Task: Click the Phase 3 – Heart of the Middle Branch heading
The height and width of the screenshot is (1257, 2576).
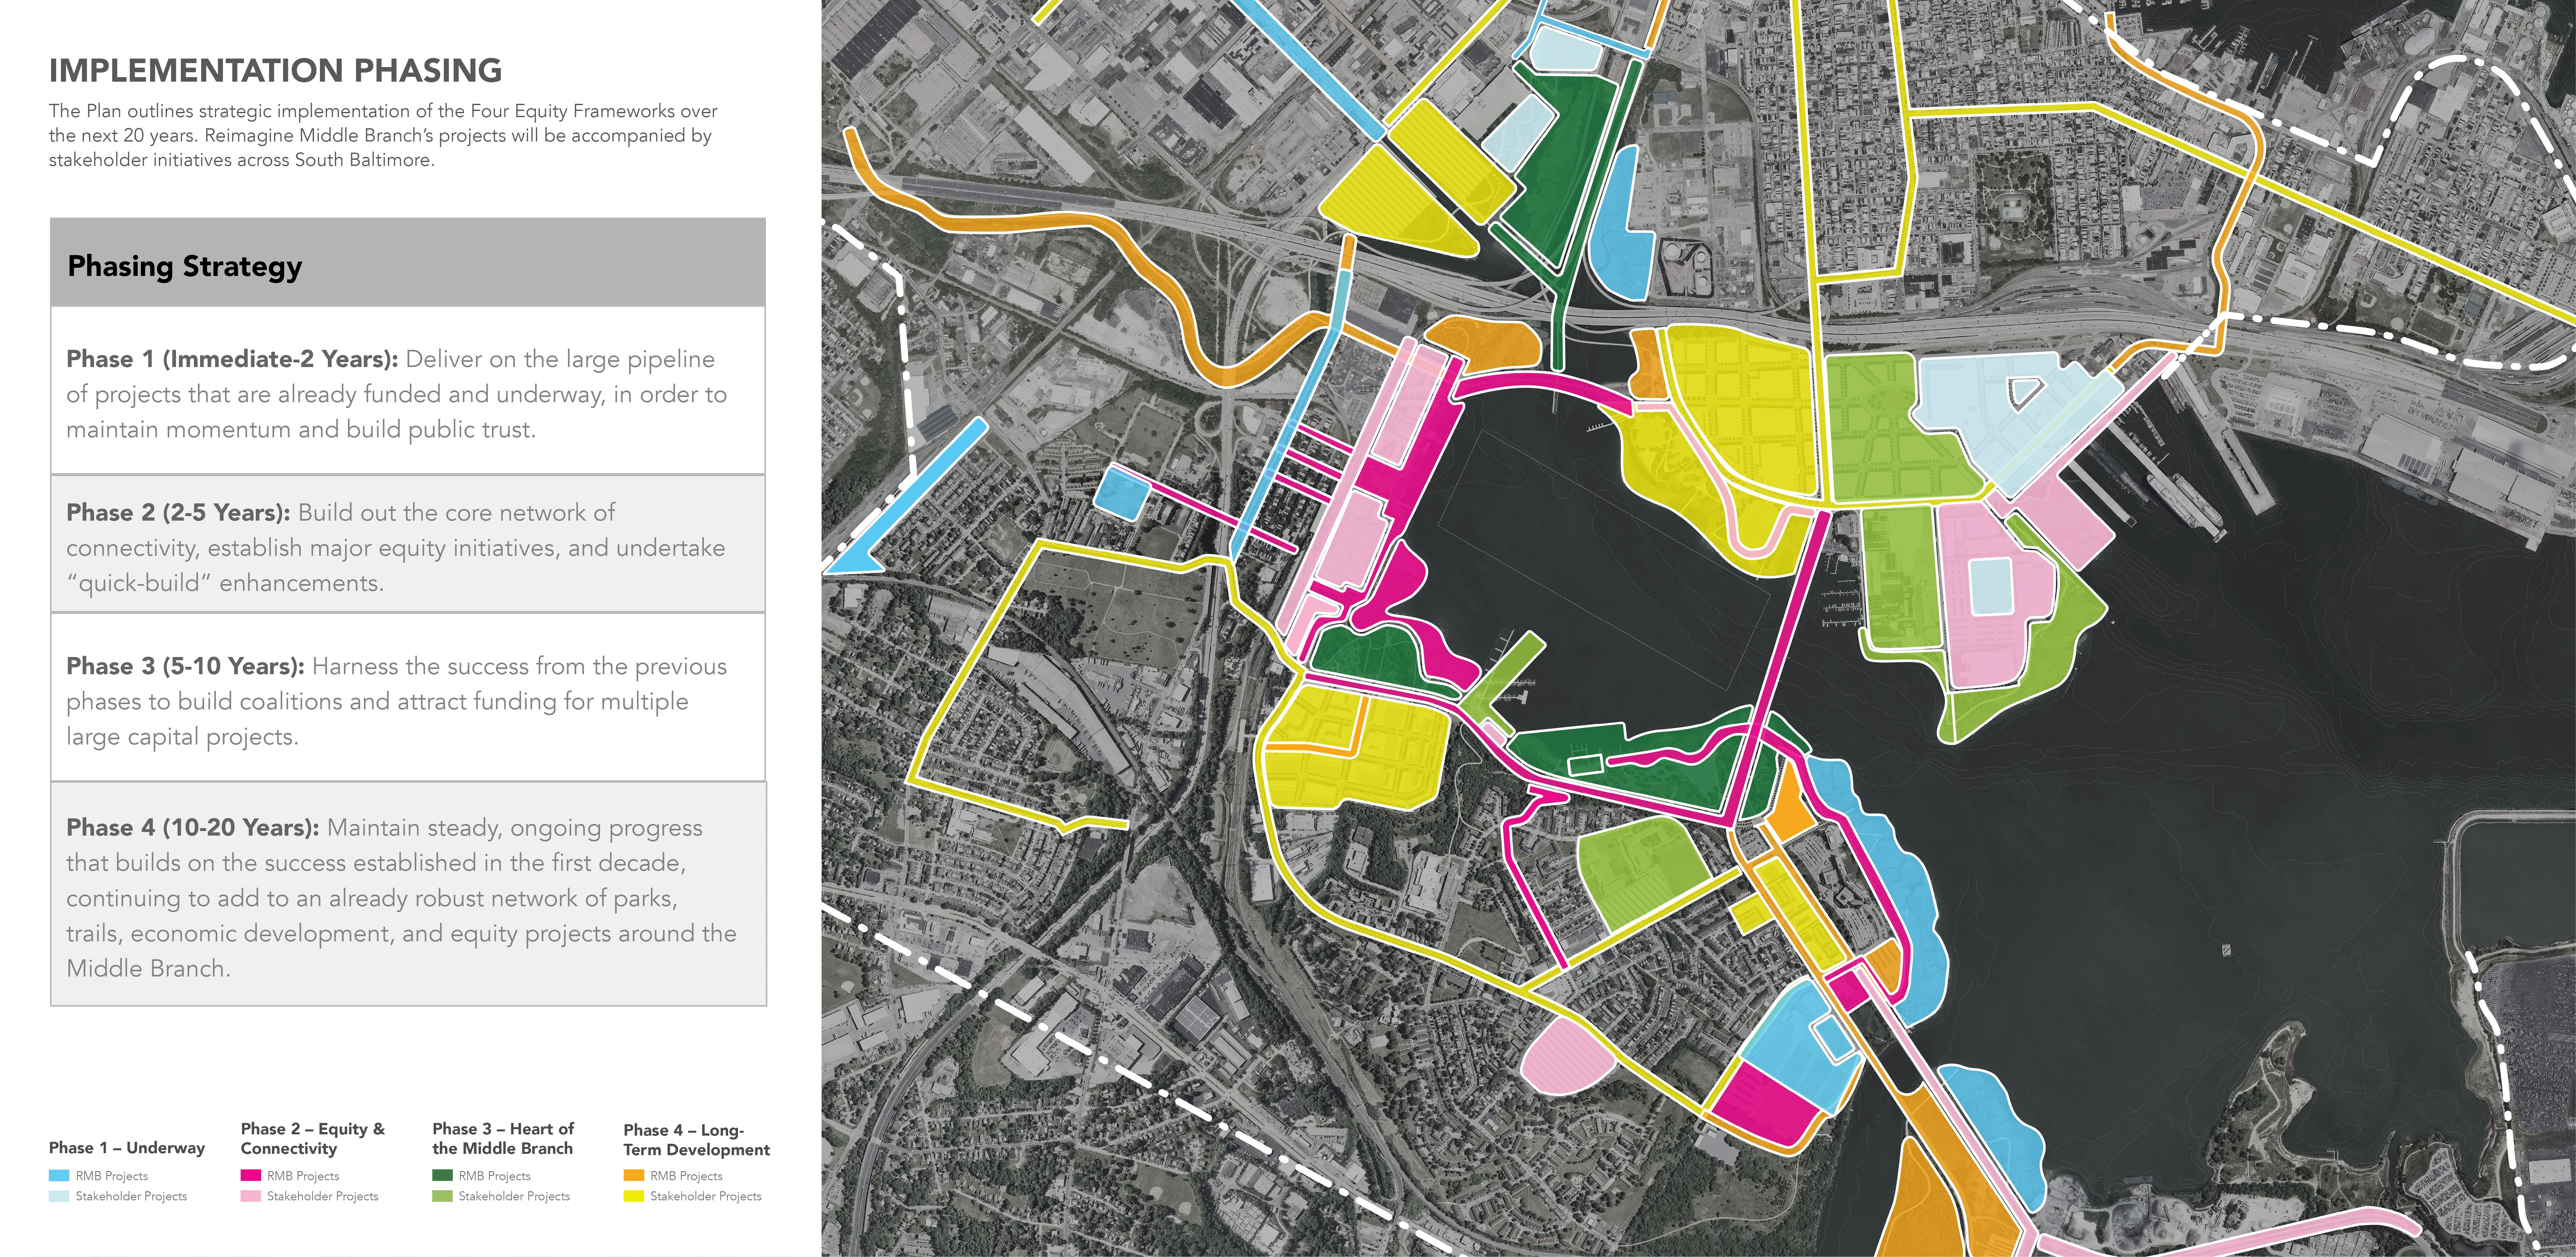Action: pos(503,1139)
